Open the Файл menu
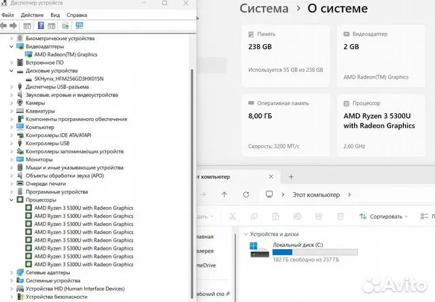 pos(7,15)
